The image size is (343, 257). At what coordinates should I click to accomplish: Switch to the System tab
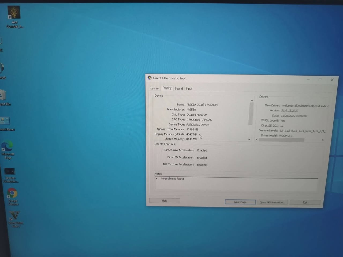[x=155, y=88]
